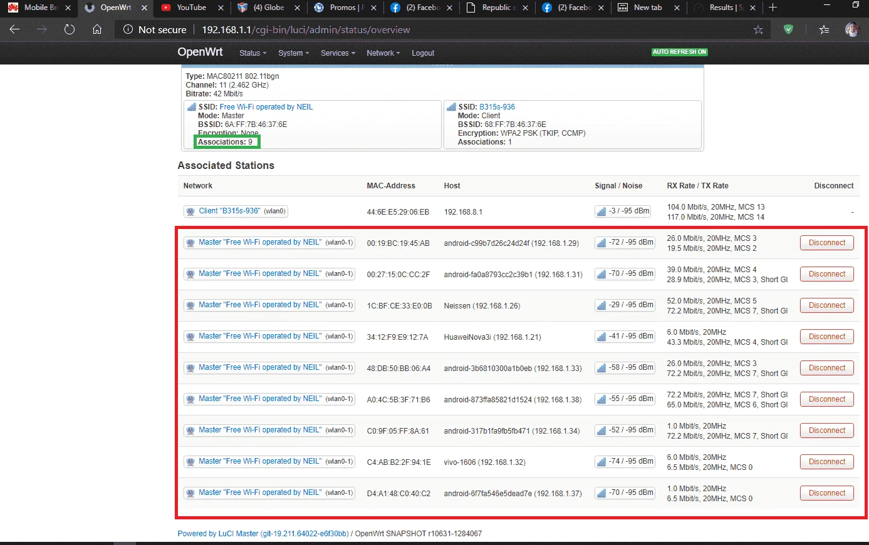869x545 pixels.
Task: Click wifi icon next to SSID B315s-936
Action: 451,107
